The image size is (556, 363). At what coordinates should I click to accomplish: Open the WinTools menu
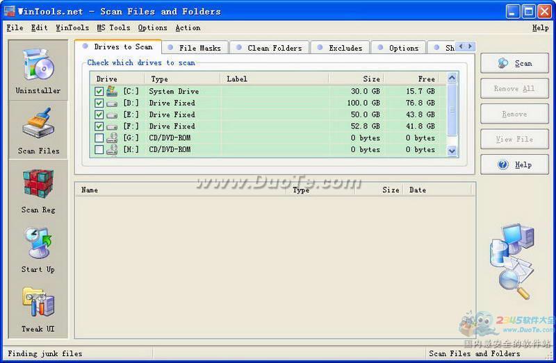(72, 28)
